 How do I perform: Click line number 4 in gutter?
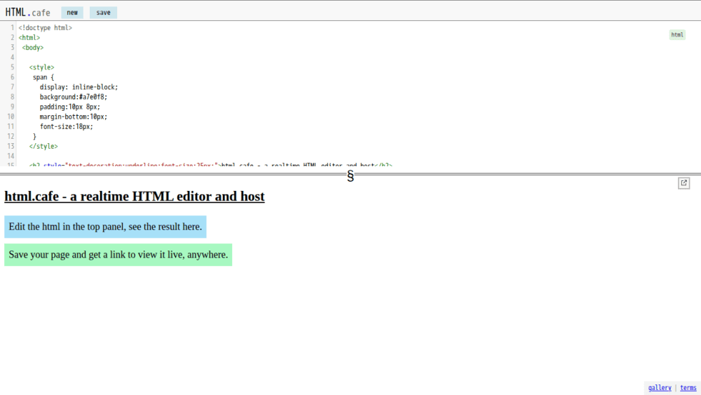12,58
